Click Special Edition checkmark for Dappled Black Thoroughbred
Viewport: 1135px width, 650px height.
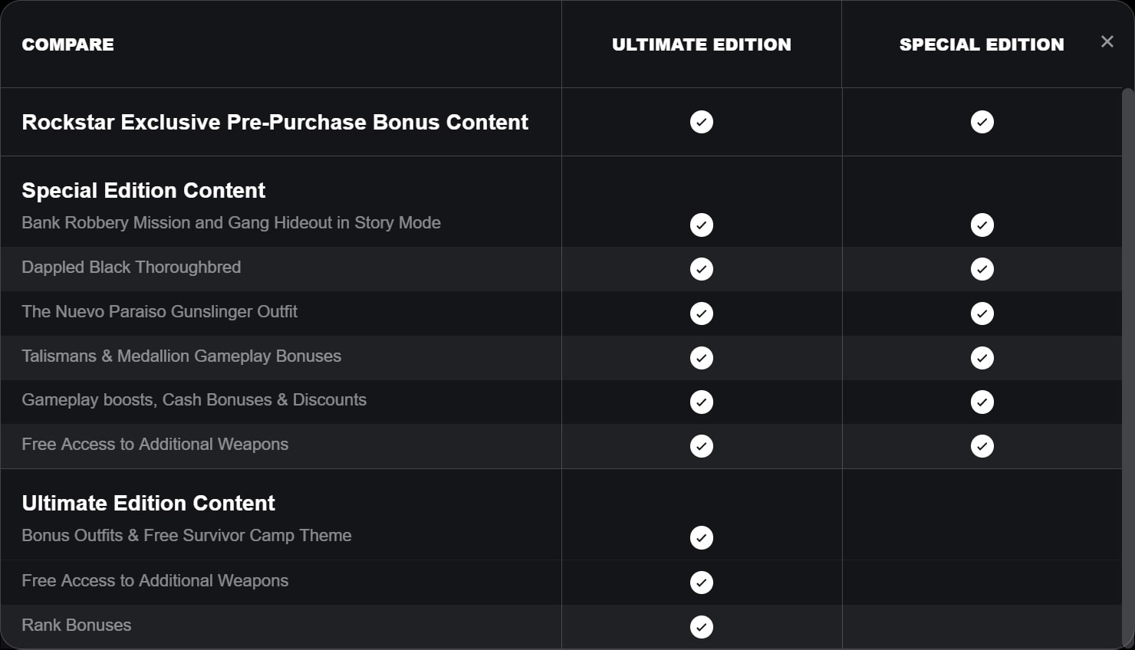coord(982,269)
